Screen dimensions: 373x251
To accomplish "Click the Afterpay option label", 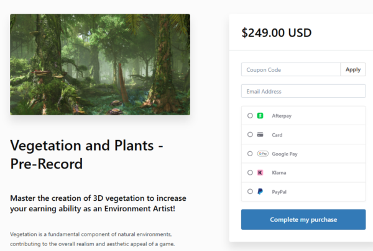I will (x=282, y=116).
